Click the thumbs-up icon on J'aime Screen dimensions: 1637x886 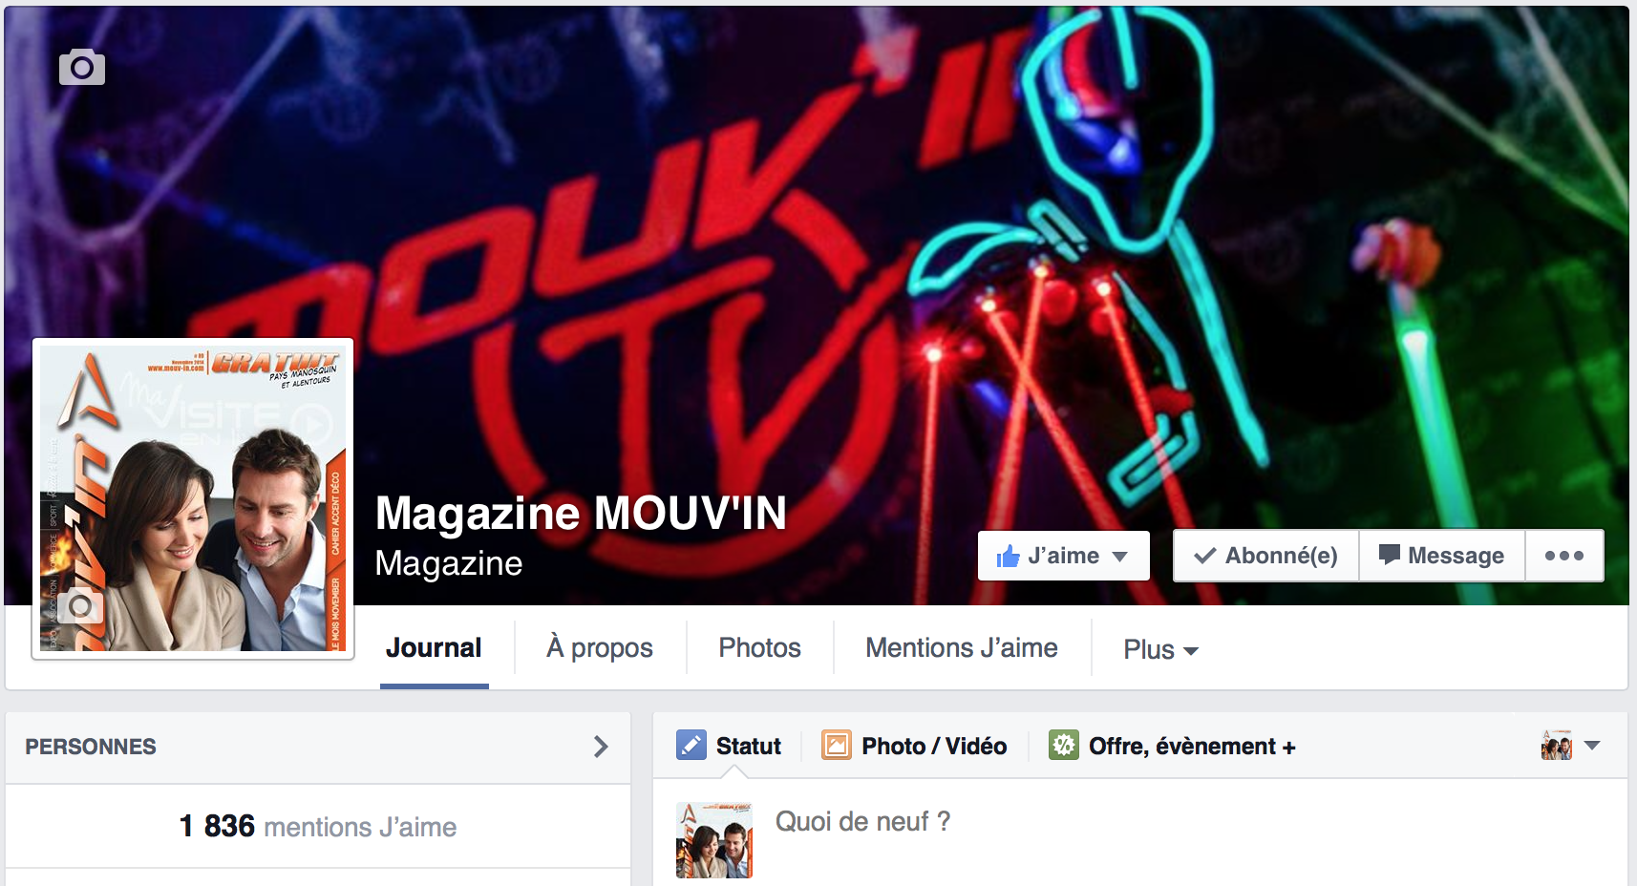[x=1008, y=556]
